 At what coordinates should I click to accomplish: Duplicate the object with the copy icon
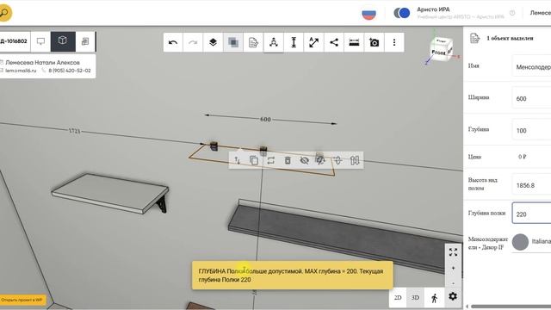[254, 160]
